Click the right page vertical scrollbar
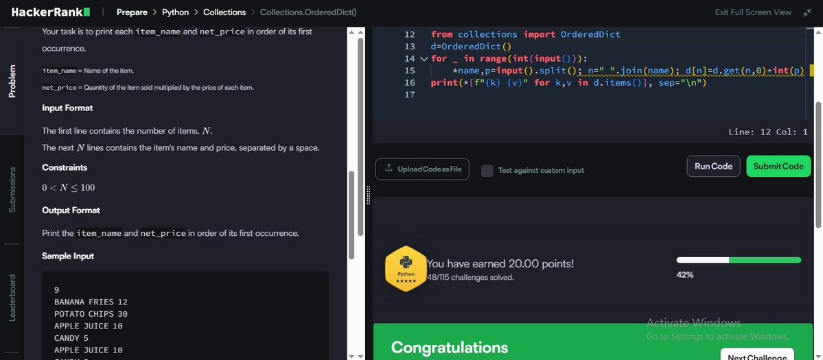823x360 pixels. pos(818,165)
